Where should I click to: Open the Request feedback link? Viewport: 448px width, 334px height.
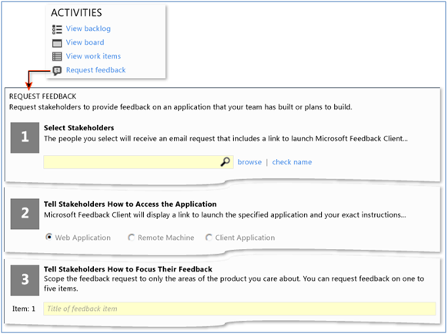coord(96,70)
